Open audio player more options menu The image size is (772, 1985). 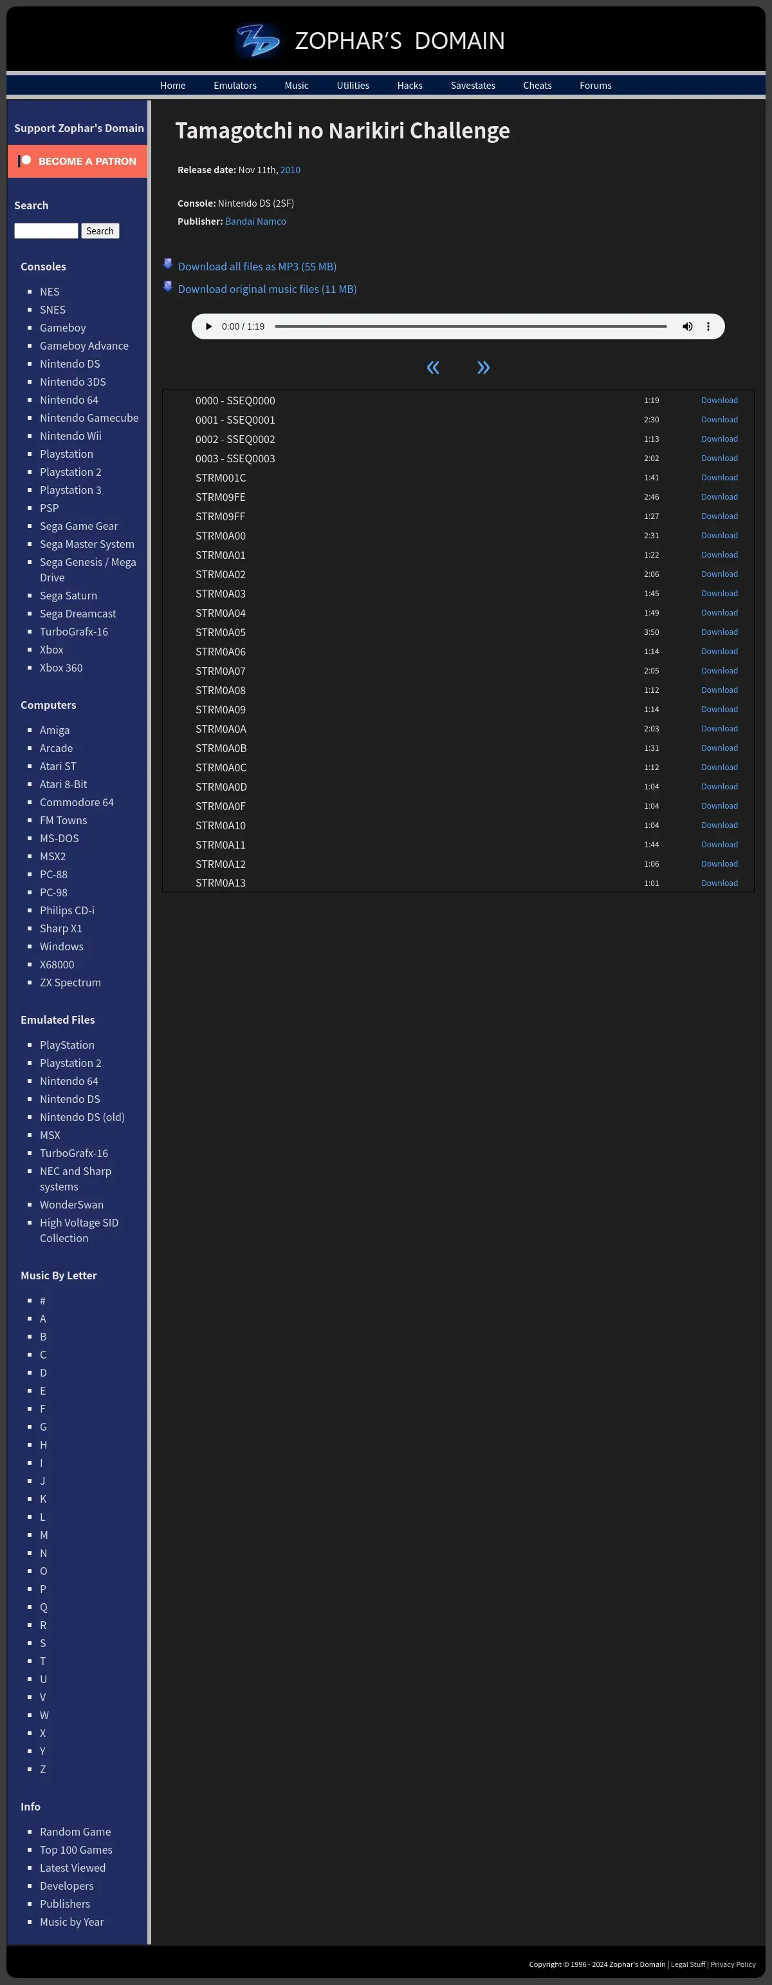pos(708,326)
